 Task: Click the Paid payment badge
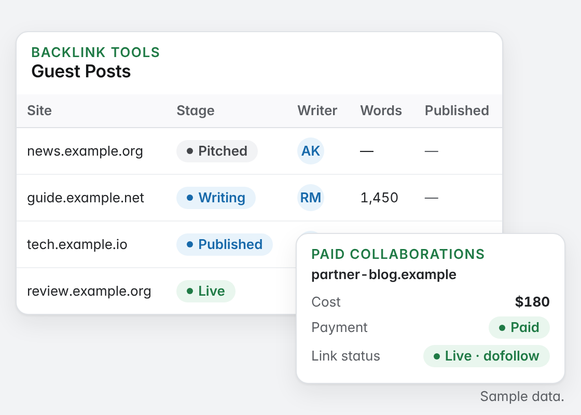[x=519, y=327]
